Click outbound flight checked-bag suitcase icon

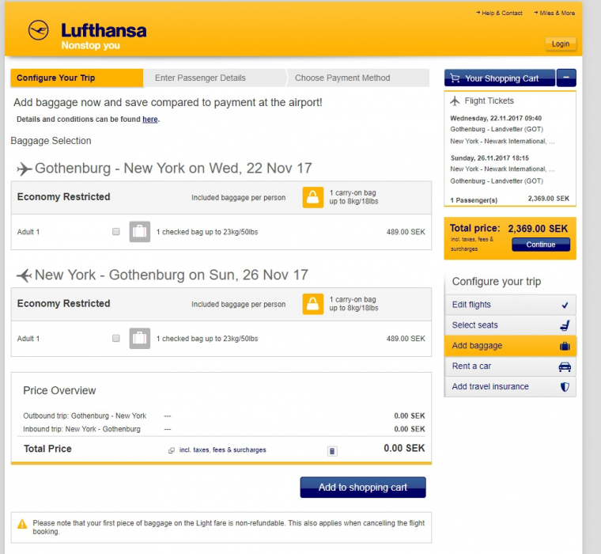pos(139,232)
